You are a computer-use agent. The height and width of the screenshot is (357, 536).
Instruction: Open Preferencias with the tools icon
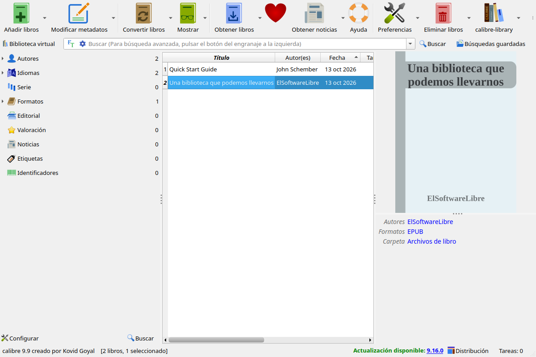pos(394,13)
